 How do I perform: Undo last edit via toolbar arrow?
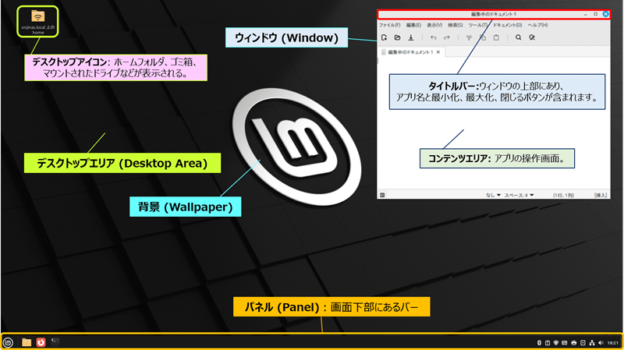434,37
